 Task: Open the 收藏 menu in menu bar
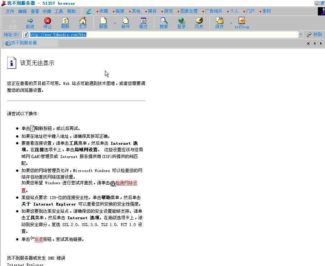pos(47,12)
